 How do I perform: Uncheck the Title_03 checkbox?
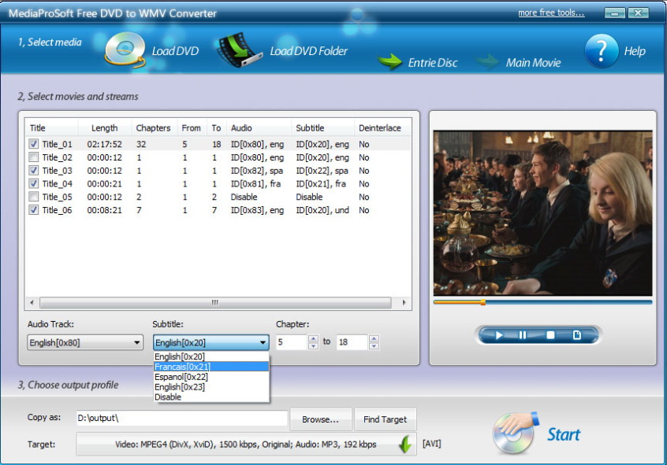pos(34,170)
